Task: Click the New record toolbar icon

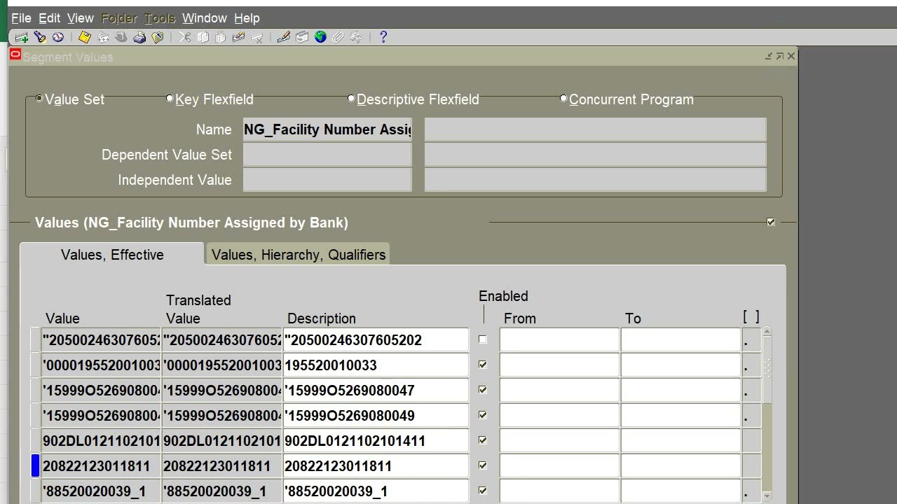Action: pos(21,37)
